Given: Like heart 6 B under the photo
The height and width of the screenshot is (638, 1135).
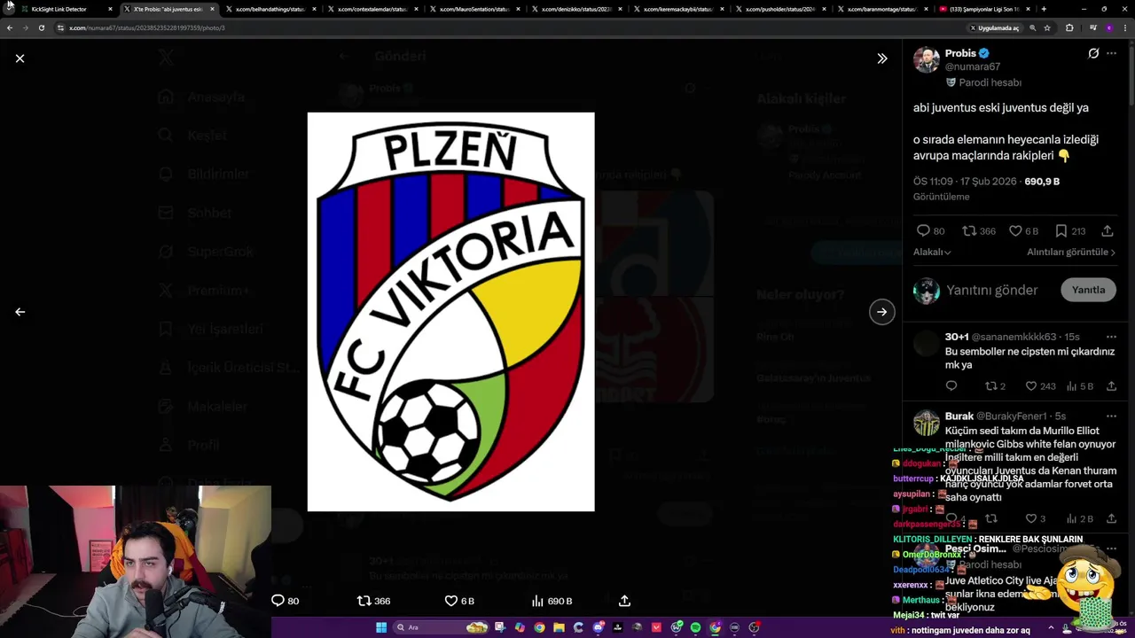Looking at the screenshot, I should (459, 601).
